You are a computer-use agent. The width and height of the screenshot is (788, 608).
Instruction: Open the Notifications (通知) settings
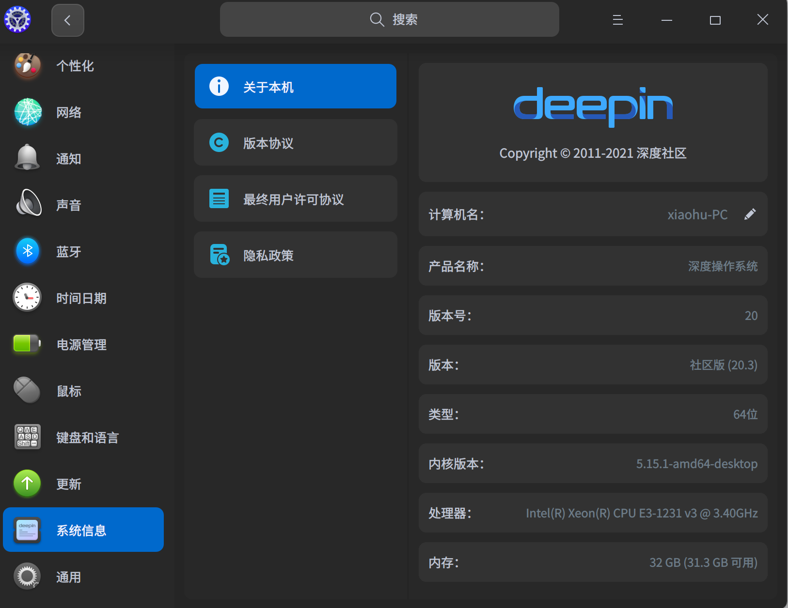68,159
